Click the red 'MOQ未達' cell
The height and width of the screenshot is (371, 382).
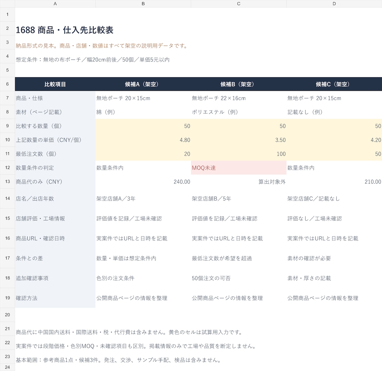tap(239, 167)
